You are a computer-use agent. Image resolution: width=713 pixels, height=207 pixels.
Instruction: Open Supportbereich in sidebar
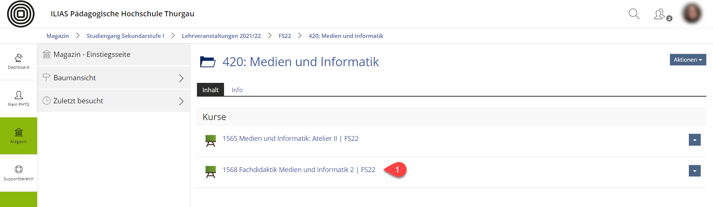[19, 173]
